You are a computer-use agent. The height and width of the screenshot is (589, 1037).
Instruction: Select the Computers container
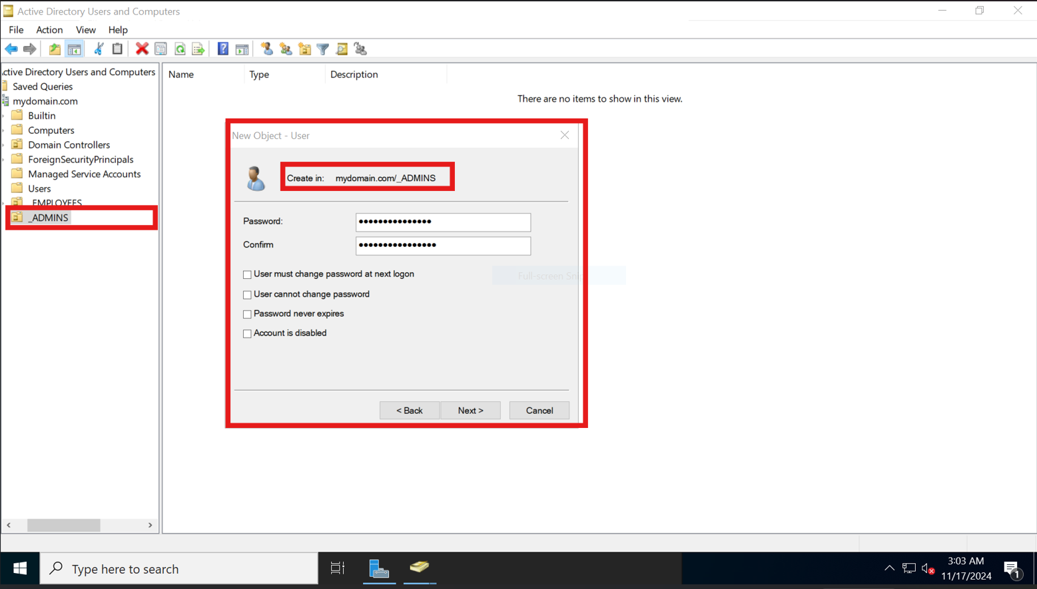(51, 130)
